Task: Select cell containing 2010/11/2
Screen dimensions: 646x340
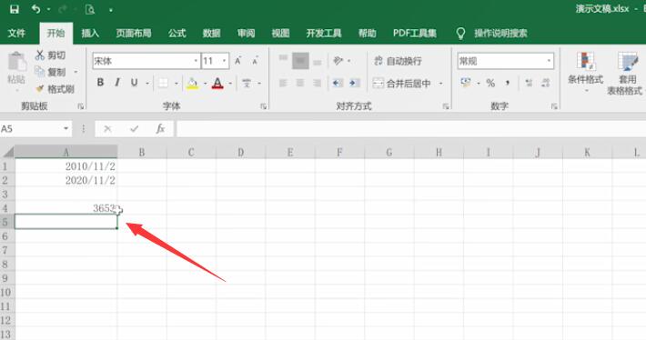Action: pos(66,166)
